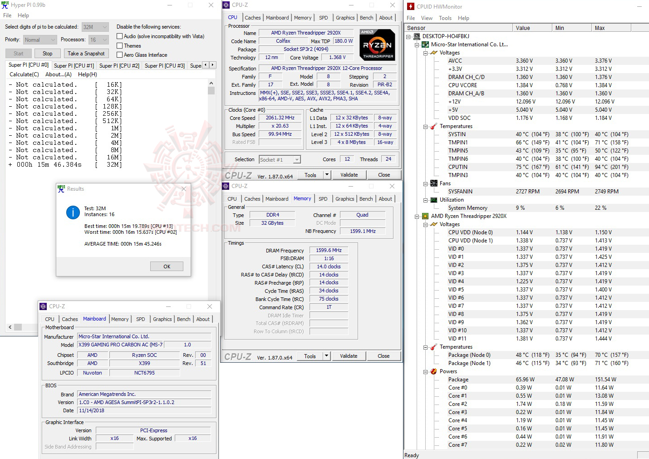Click the Ryzen Threadripper logo in CPU-Z

377,44
